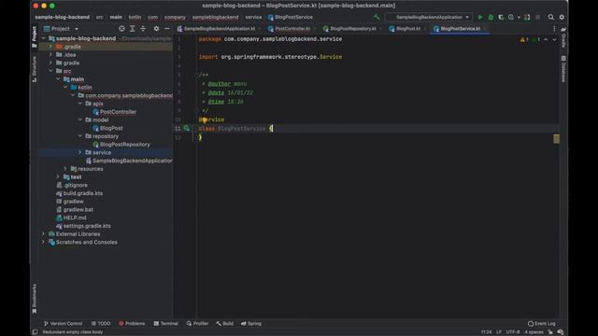Screen dimensions: 598x336
Task: Expand the .idea folder
Action: click(x=50, y=55)
